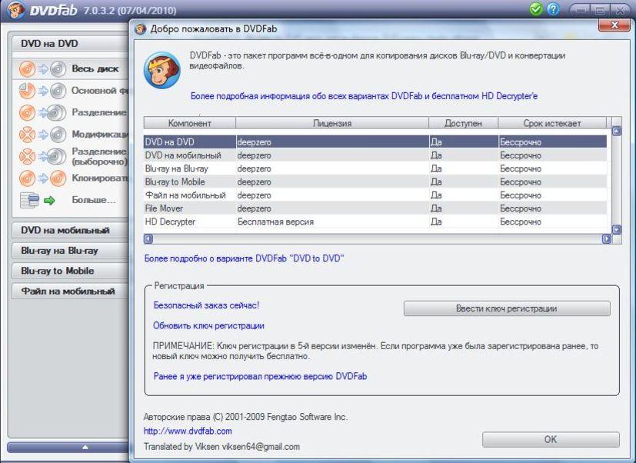
Task: Click the Больше... label in sidebar
Action: (x=94, y=200)
